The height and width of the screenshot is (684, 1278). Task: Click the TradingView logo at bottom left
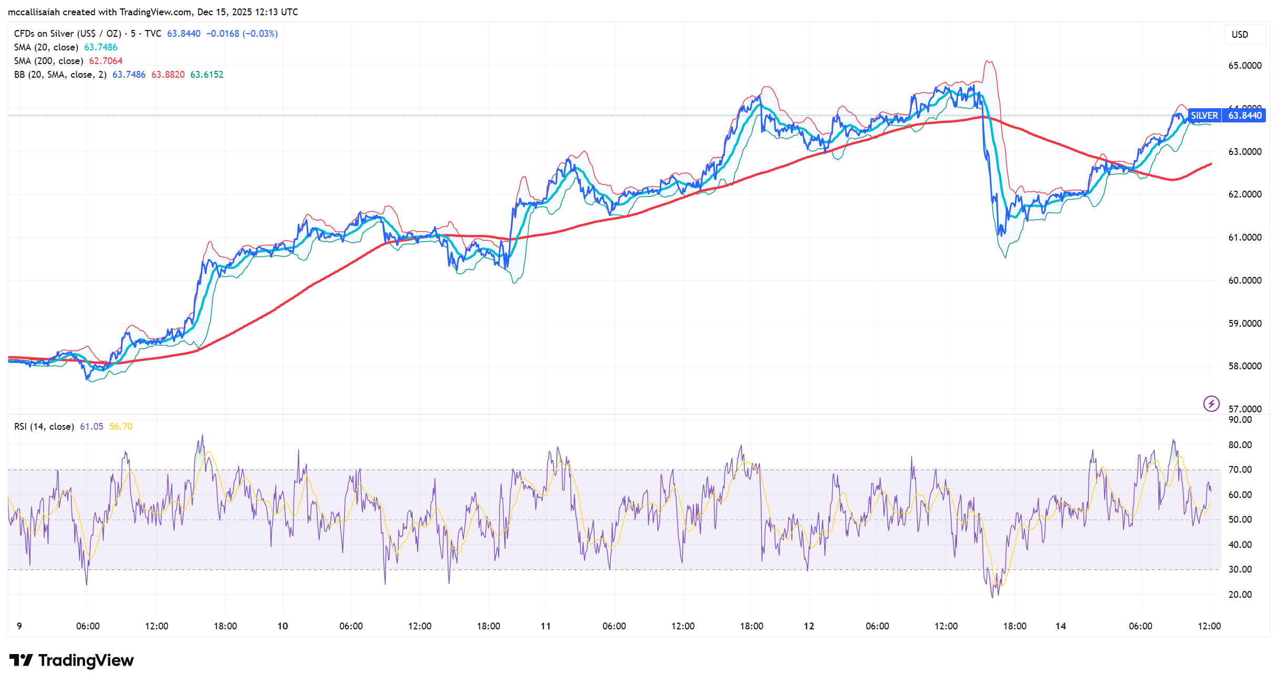72,660
